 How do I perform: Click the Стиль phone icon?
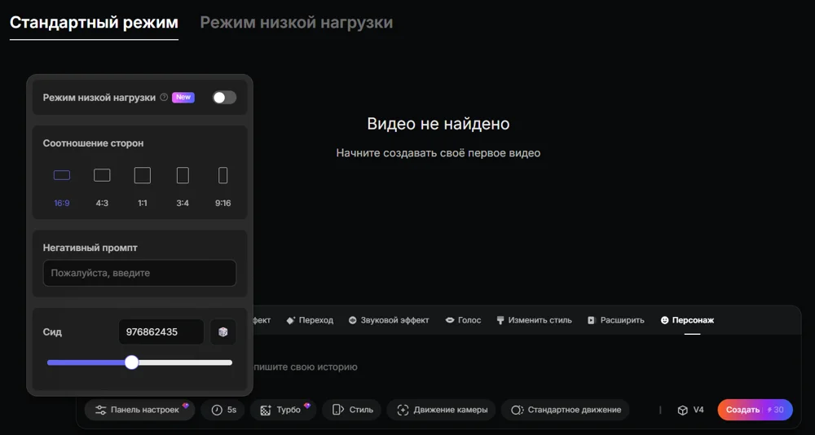point(338,410)
